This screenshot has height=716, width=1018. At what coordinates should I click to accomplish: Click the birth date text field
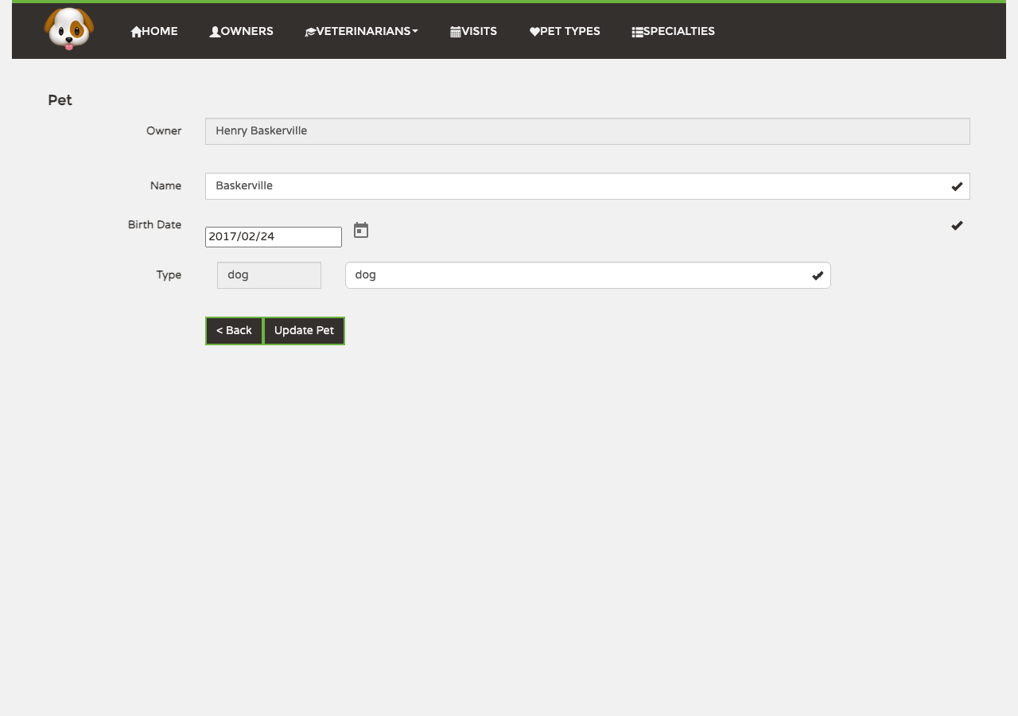274,237
